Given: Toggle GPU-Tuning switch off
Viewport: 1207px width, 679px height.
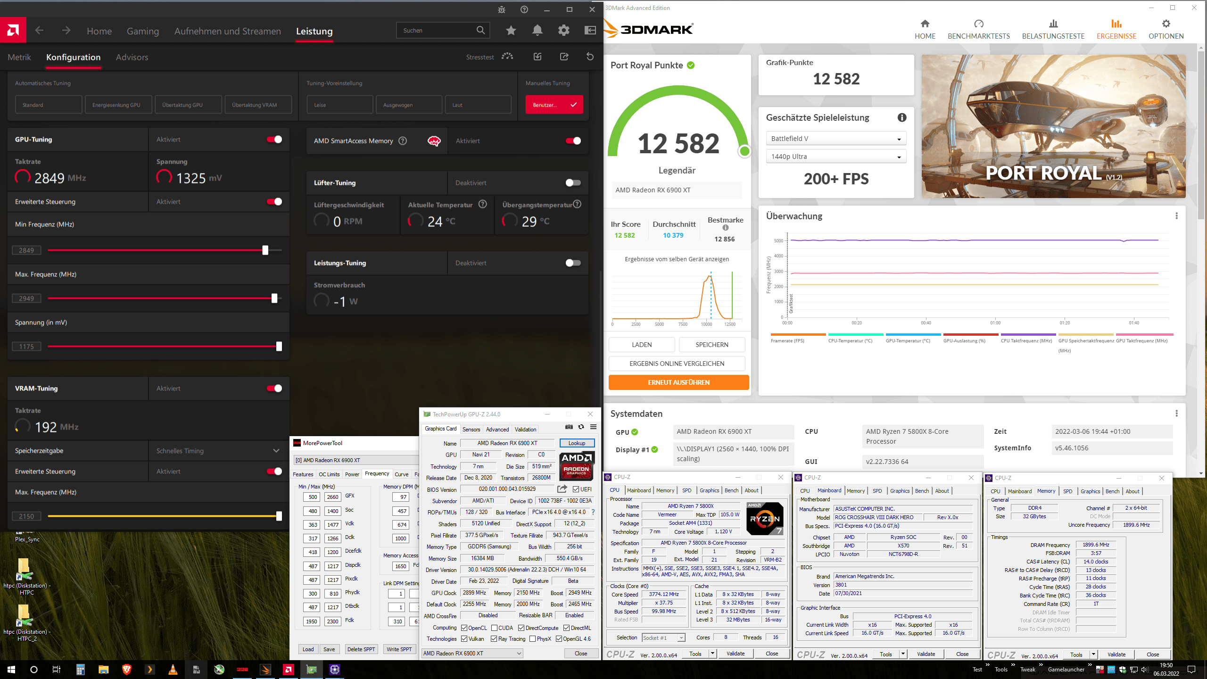Looking at the screenshot, I should [x=274, y=139].
